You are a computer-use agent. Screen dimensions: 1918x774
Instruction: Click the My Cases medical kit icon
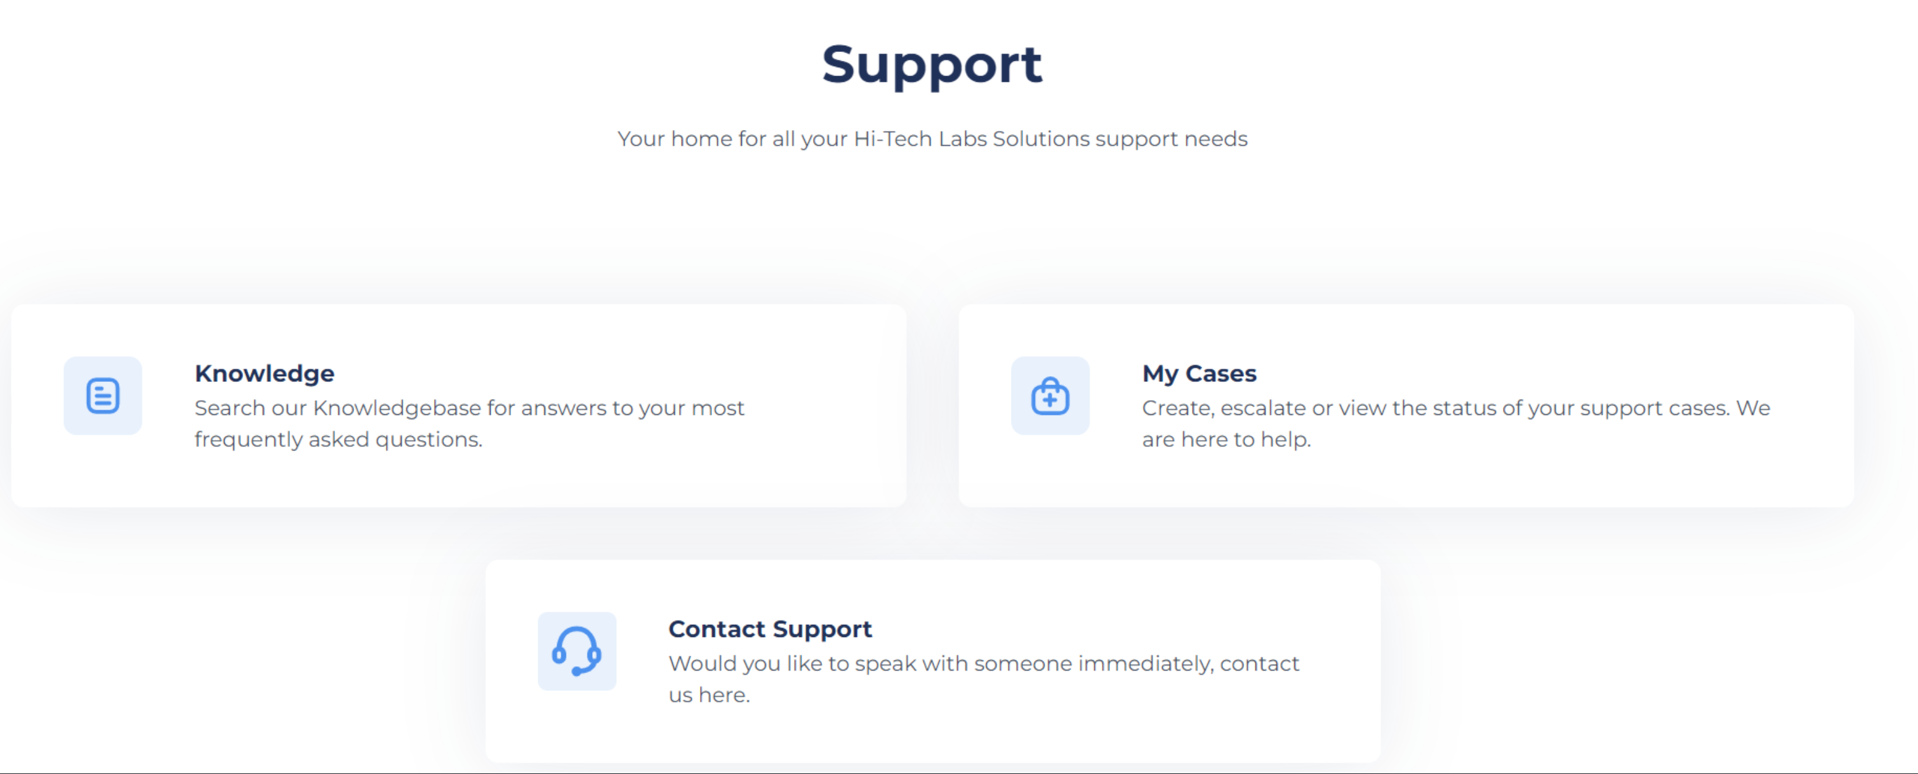pos(1050,395)
